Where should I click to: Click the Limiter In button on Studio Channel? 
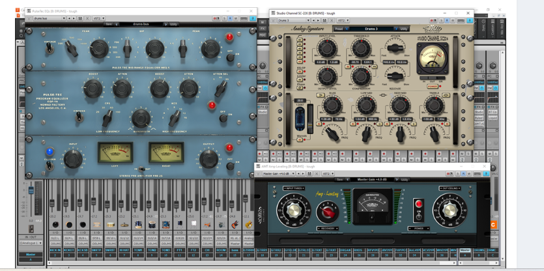coord(300,79)
